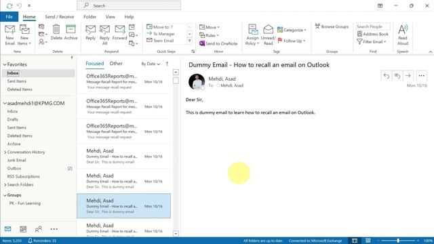Image resolution: width=434 pixels, height=244 pixels.
Task: Open the Categorize dropdown
Action: click(x=292, y=30)
